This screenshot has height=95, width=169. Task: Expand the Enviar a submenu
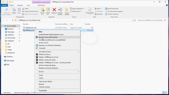click(x=58, y=72)
